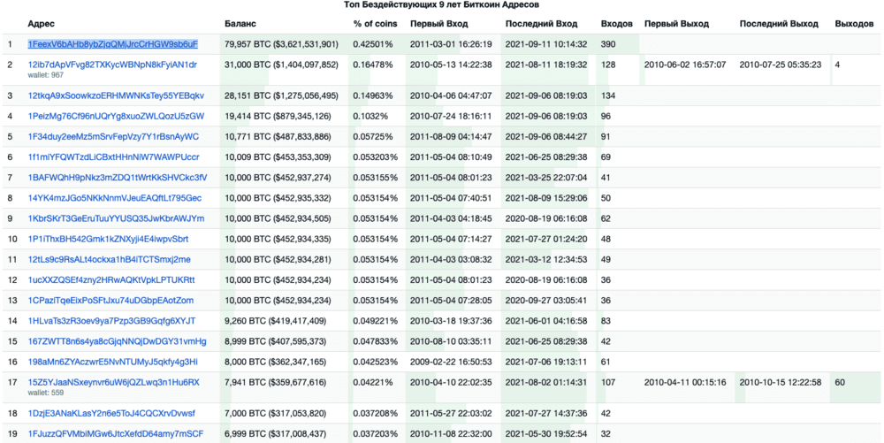884x443 pixels.
Task: Open address 14YK4mzJGo5NKkNnmVJeuEAQftLt795Gec
Action: [115, 198]
